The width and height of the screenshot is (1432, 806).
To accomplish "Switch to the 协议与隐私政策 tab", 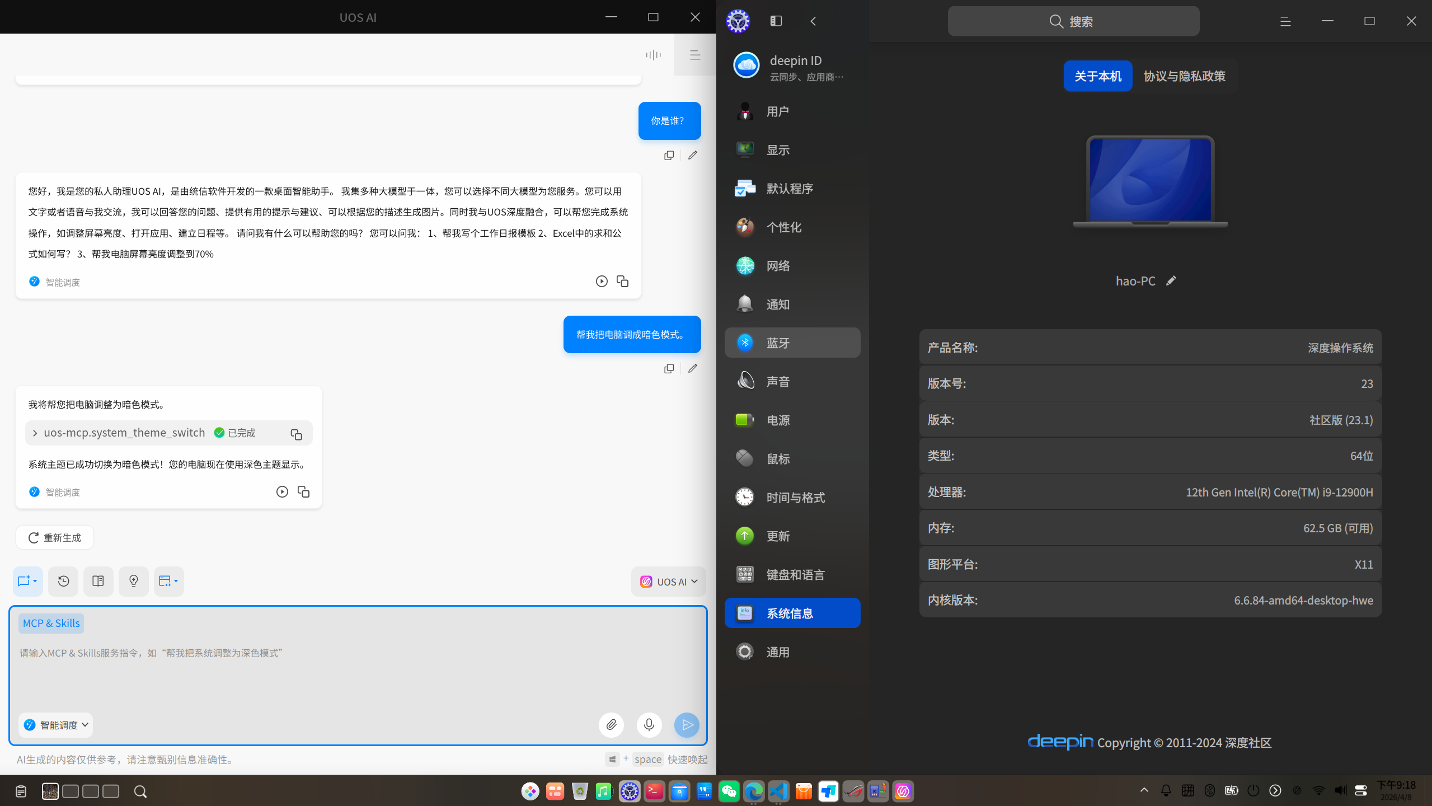I will click(x=1184, y=76).
